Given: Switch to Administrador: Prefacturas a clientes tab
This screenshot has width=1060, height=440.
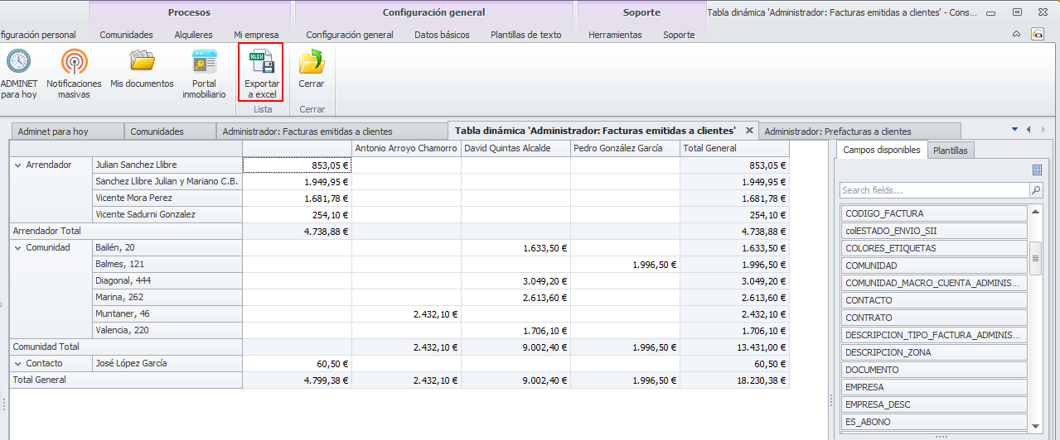Looking at the screenshot, I should click(x=859, y=132).
